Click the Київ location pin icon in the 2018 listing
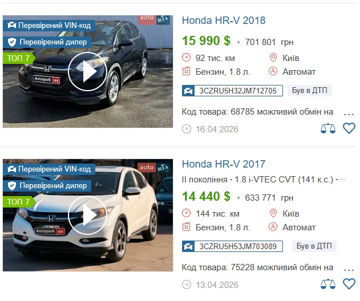 (273, 58)
